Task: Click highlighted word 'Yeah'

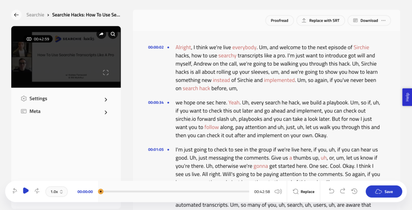Action: [x=234, y=102]
